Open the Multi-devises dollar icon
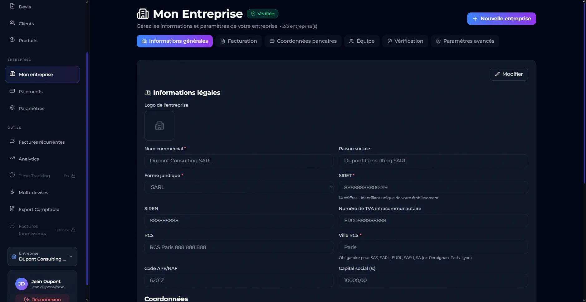Image resolution: width=586 pixels, height=302 pixels. pyautogui.click(x=12, y=192)
